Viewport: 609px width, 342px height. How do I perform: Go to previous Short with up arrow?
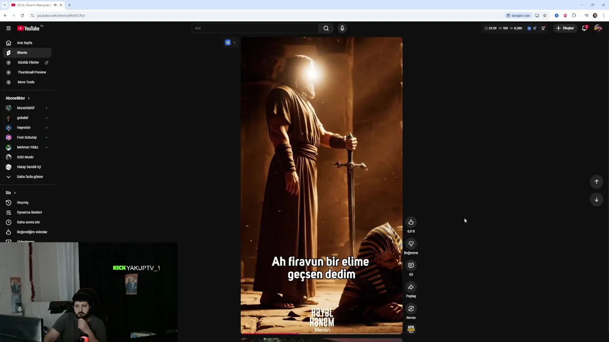[596, 181]
